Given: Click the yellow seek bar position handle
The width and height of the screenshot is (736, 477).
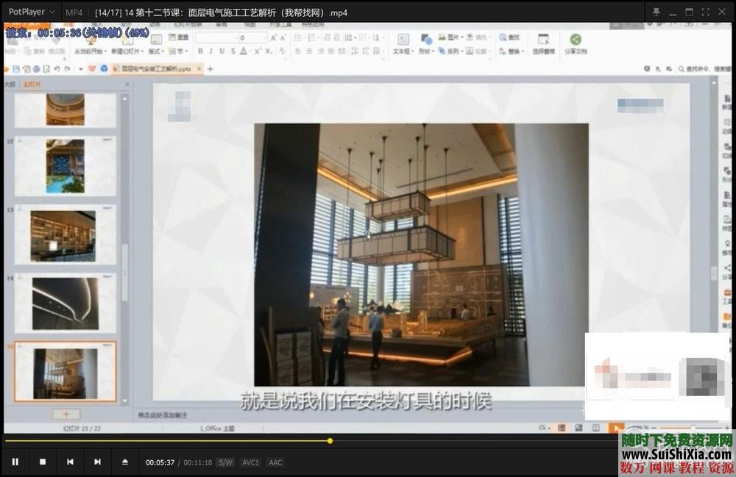Looking at the screenshot, I should click(330, 441).
